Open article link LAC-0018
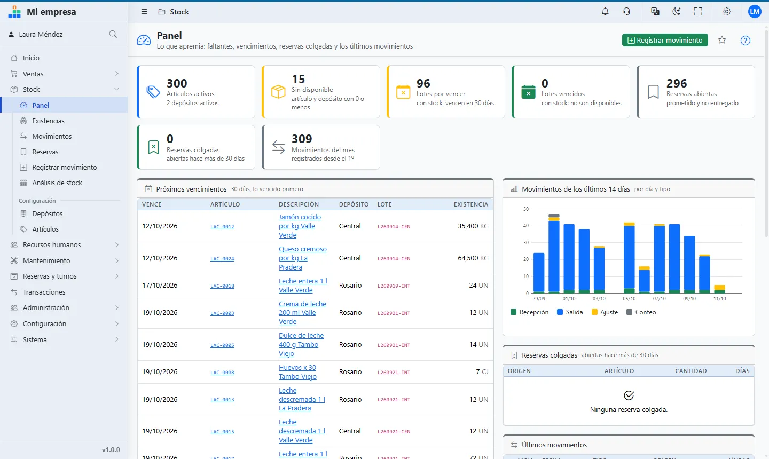Image resolution: width=769 pixels, height=459 pixels. pyautogui.click(x=222, y=286)
